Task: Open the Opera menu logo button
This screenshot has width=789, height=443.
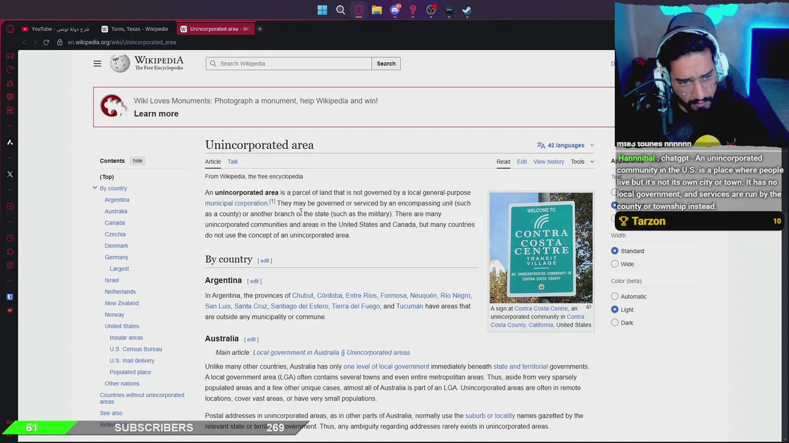Action: click(10, 29)
